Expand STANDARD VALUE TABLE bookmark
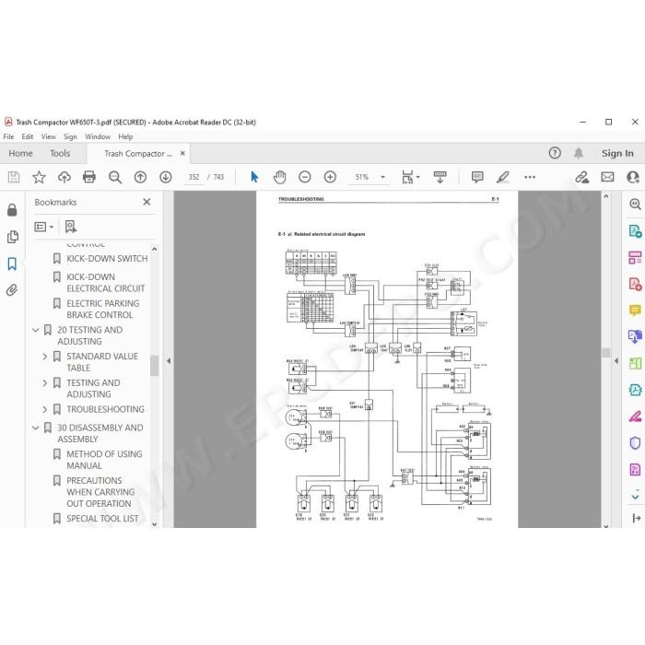The image size is (645, 645). [x=45, y=357]
